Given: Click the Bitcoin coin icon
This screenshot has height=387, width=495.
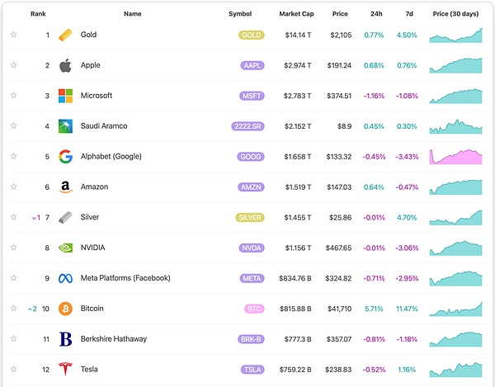Looking at the screenshot, I should coord(65,309).
